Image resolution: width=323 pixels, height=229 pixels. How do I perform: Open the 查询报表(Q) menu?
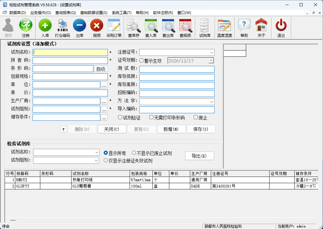tap(65, 13)
